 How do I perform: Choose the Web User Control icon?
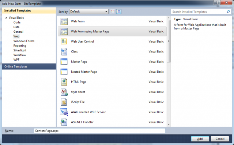(x=64, y=41)
